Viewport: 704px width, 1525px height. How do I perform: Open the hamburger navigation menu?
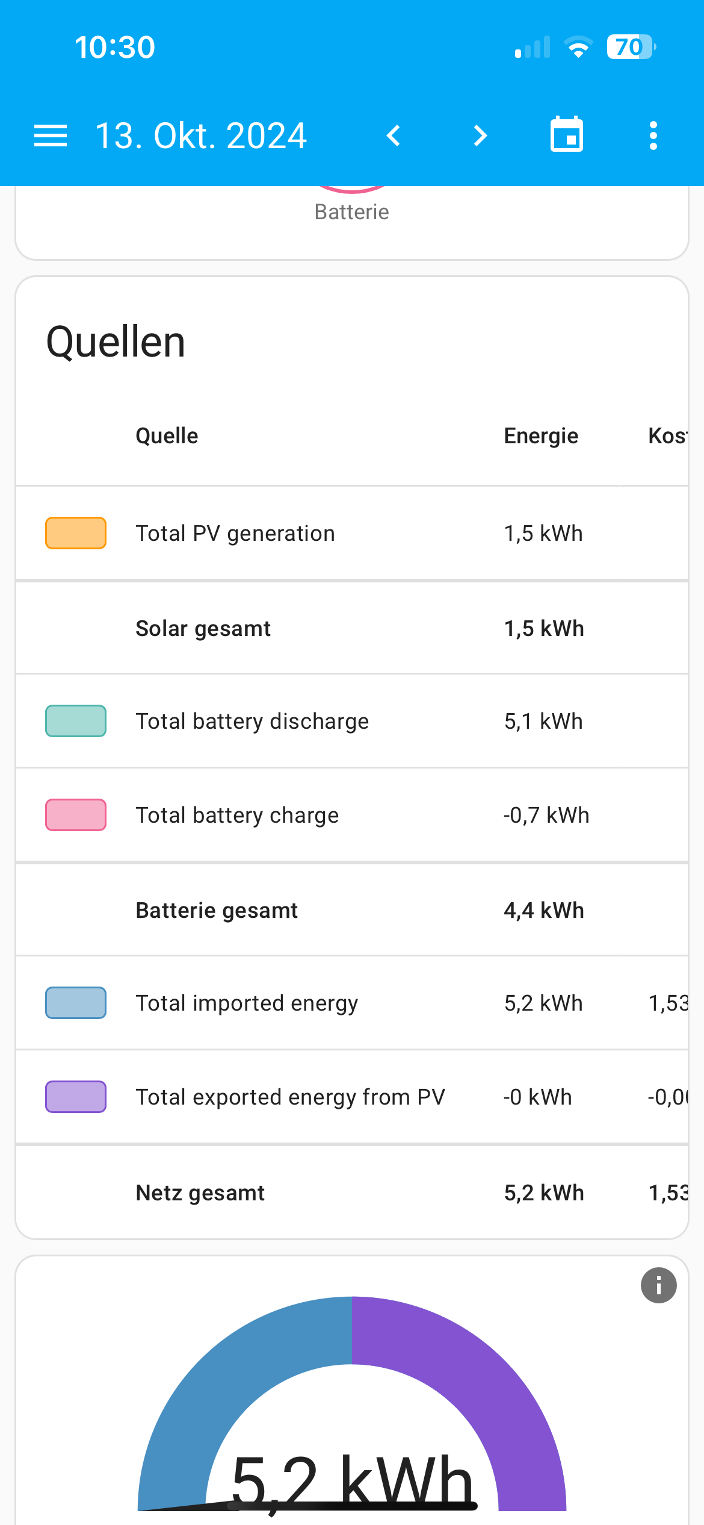[x=51, y=136]
